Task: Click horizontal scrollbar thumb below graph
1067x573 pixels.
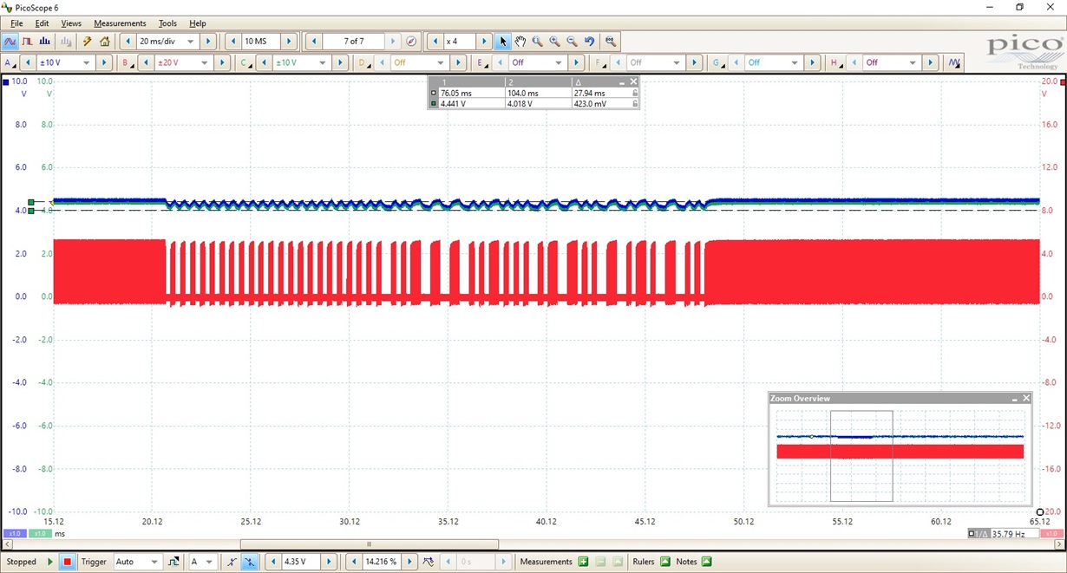Action: point(369,544)
